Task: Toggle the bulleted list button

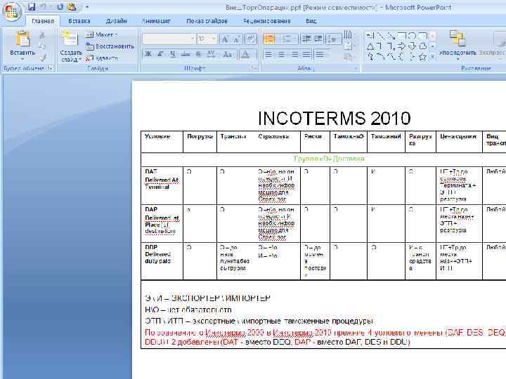Action: click(269, 39)
